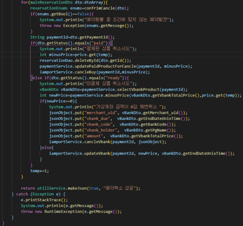Viewport: 243px width, 226px height.
Task: Click 'throw new Exception(enums.getMessege());' line
Action: point(86,26)
